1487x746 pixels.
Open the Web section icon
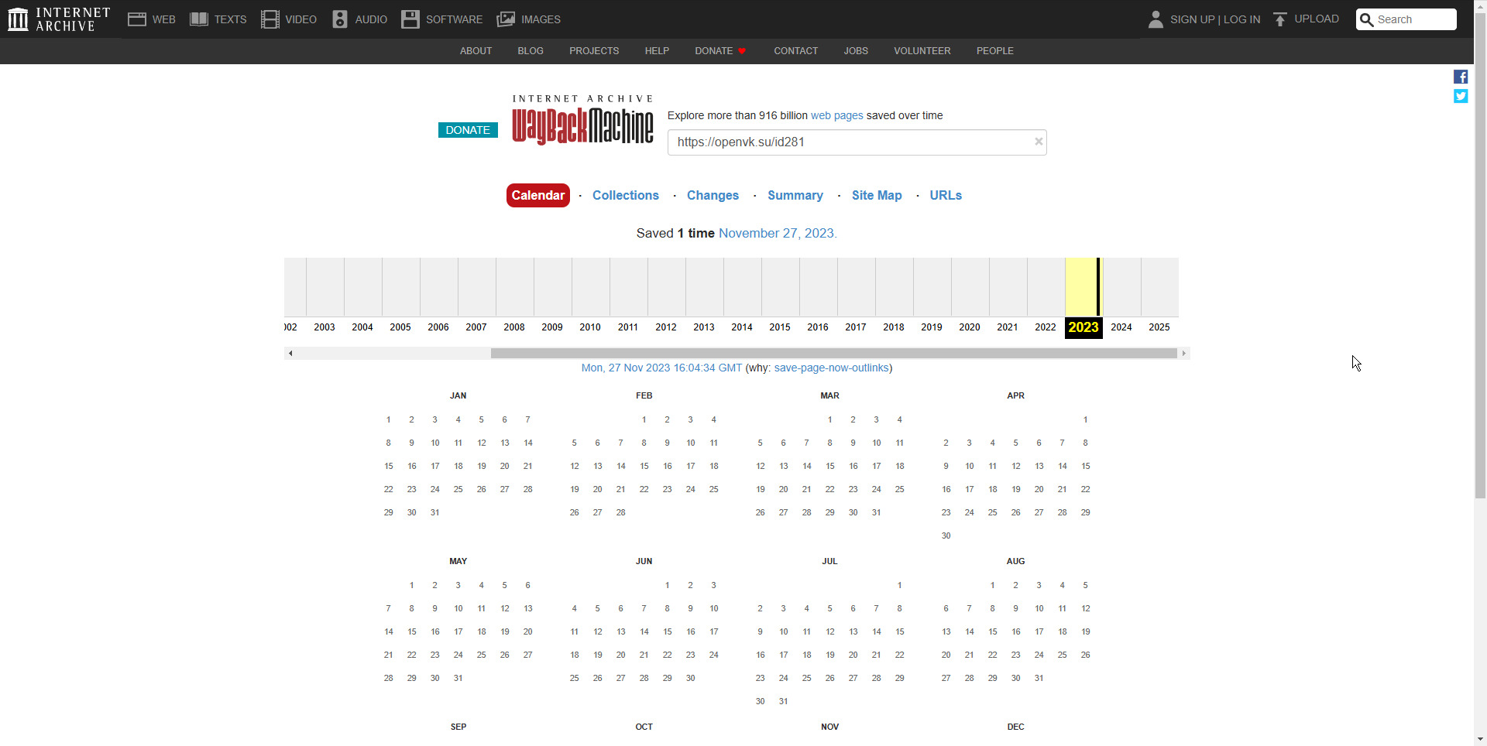(x=137, y=19)
